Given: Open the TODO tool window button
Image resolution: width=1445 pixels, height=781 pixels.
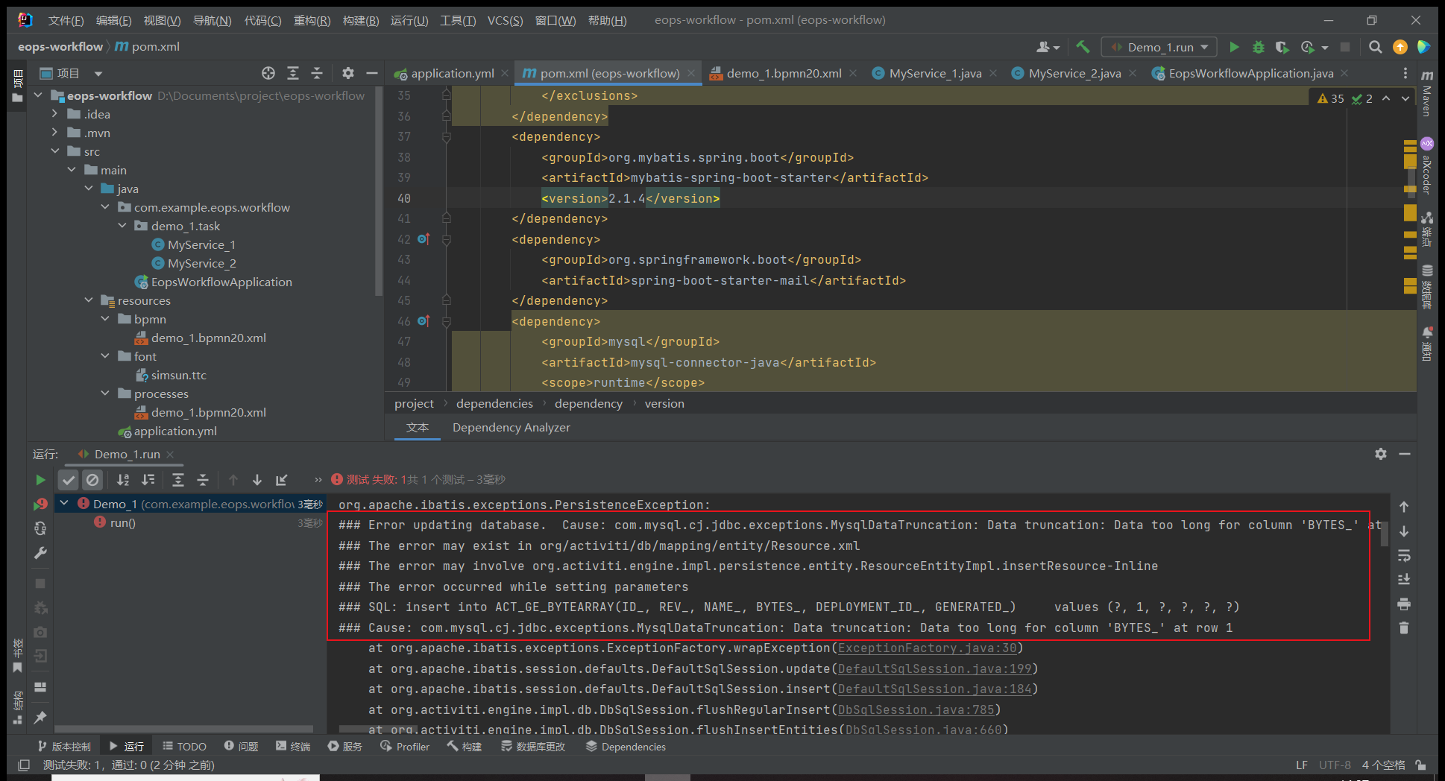Looking at the screenshot, I should click(x=184, y=747).
